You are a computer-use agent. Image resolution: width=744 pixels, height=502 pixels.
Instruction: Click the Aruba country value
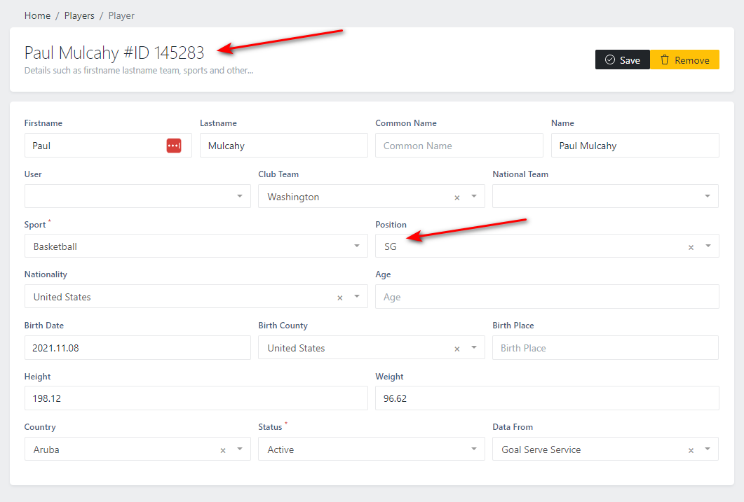coord(46,449)
